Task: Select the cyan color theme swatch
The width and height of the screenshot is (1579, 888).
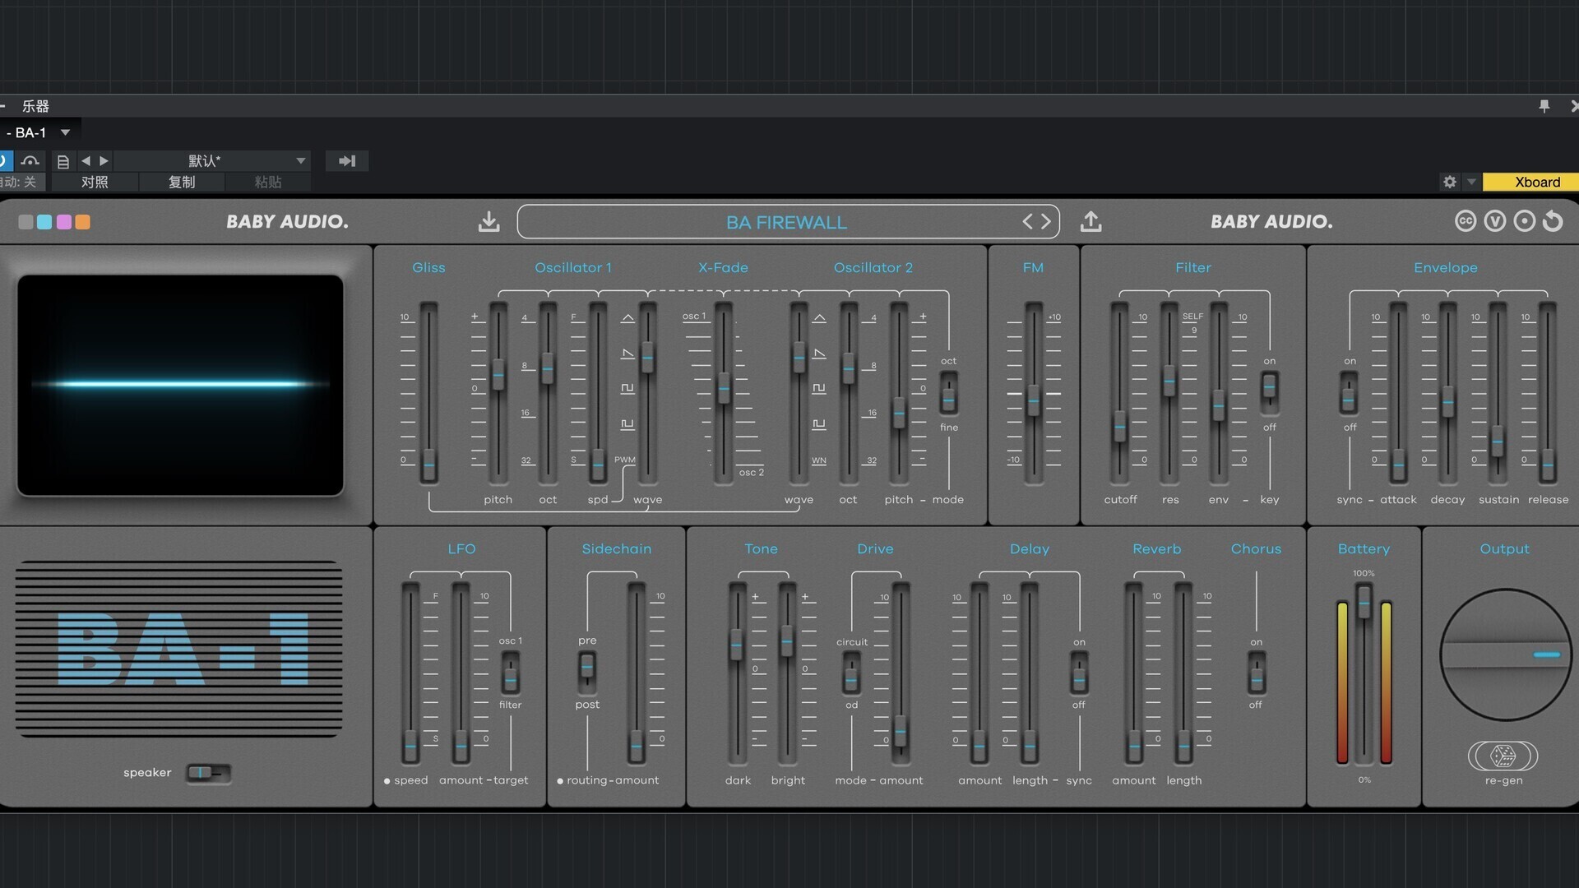Action: (44, 222)
